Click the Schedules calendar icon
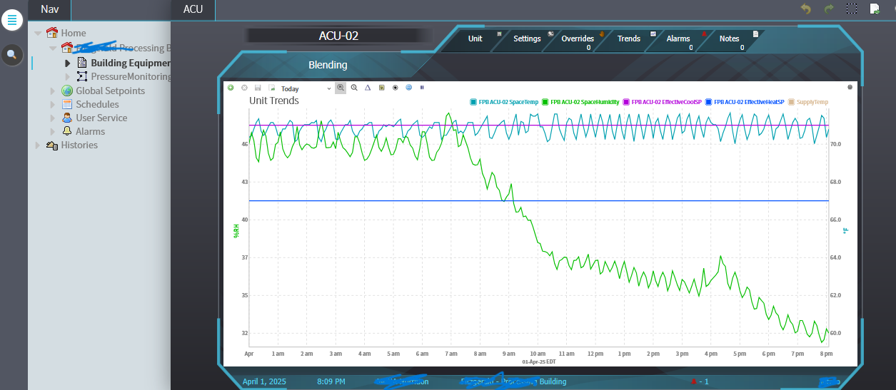896x390 pixels. pos(67,104)
